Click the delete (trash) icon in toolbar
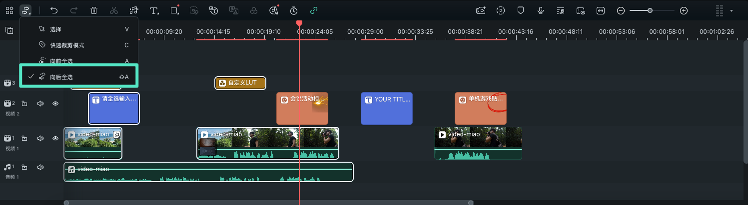The height and width of the screenshot is (205, 748). [94, 10]
